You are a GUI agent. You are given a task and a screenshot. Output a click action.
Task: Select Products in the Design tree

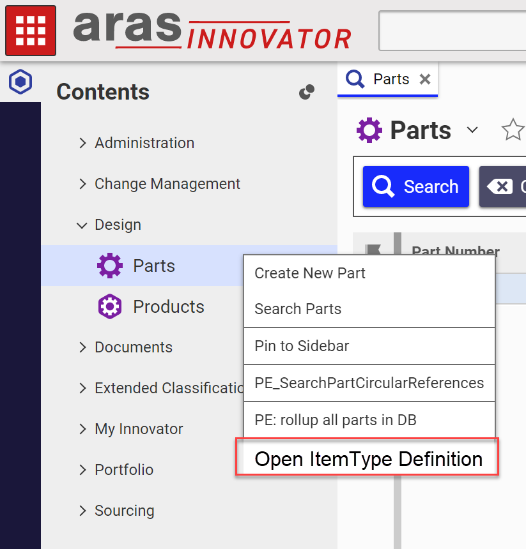click(168, 306)
